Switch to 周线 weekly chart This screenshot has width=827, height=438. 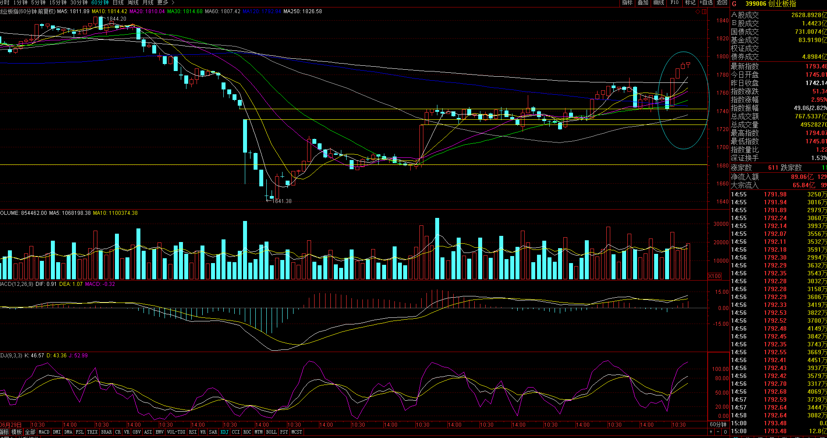pos(133,3)
